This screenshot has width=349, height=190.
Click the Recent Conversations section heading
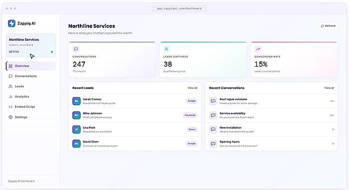(227, 88)
